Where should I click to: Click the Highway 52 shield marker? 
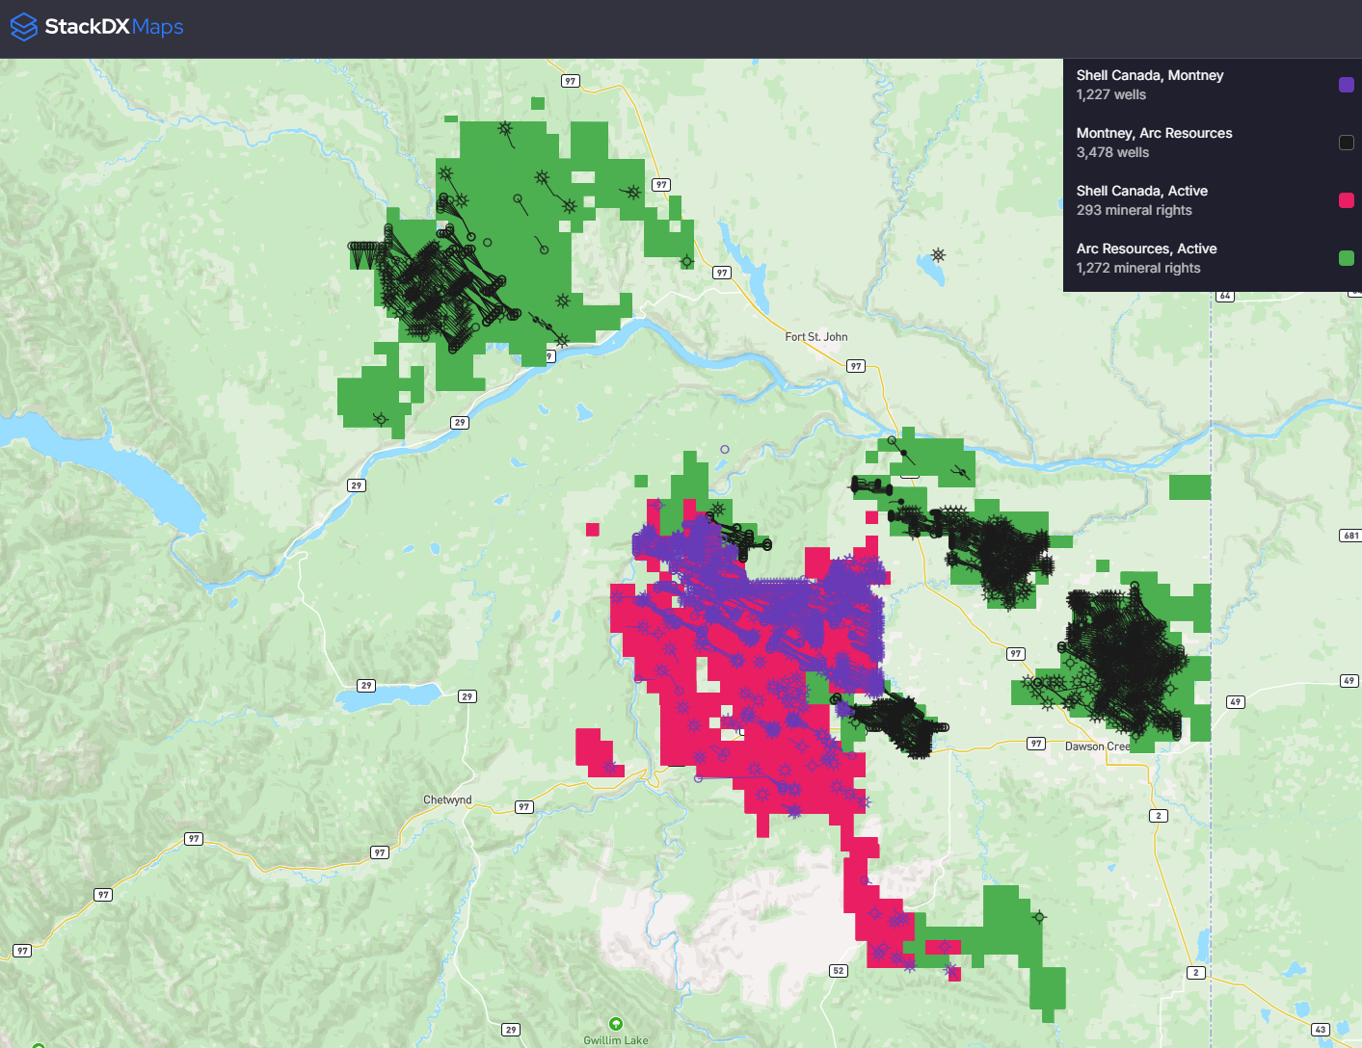[x=839, y=970]
